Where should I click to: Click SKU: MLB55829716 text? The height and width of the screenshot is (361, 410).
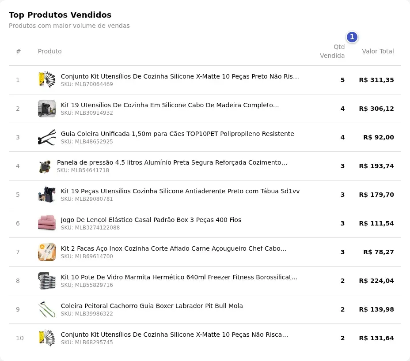[87, 285]
